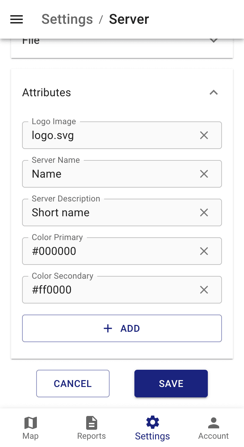Open the Server breadcrumb link
244x447 pixels.
point(129,19)
